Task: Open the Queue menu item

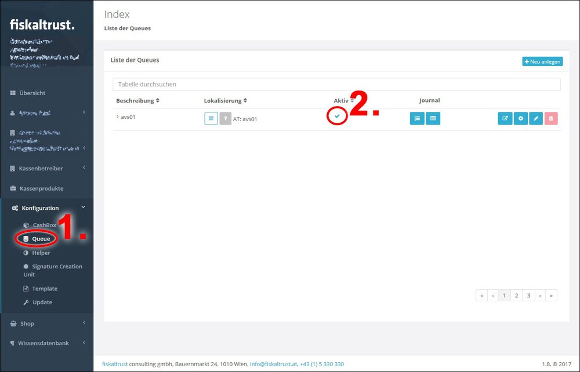Action: point(41,239)
